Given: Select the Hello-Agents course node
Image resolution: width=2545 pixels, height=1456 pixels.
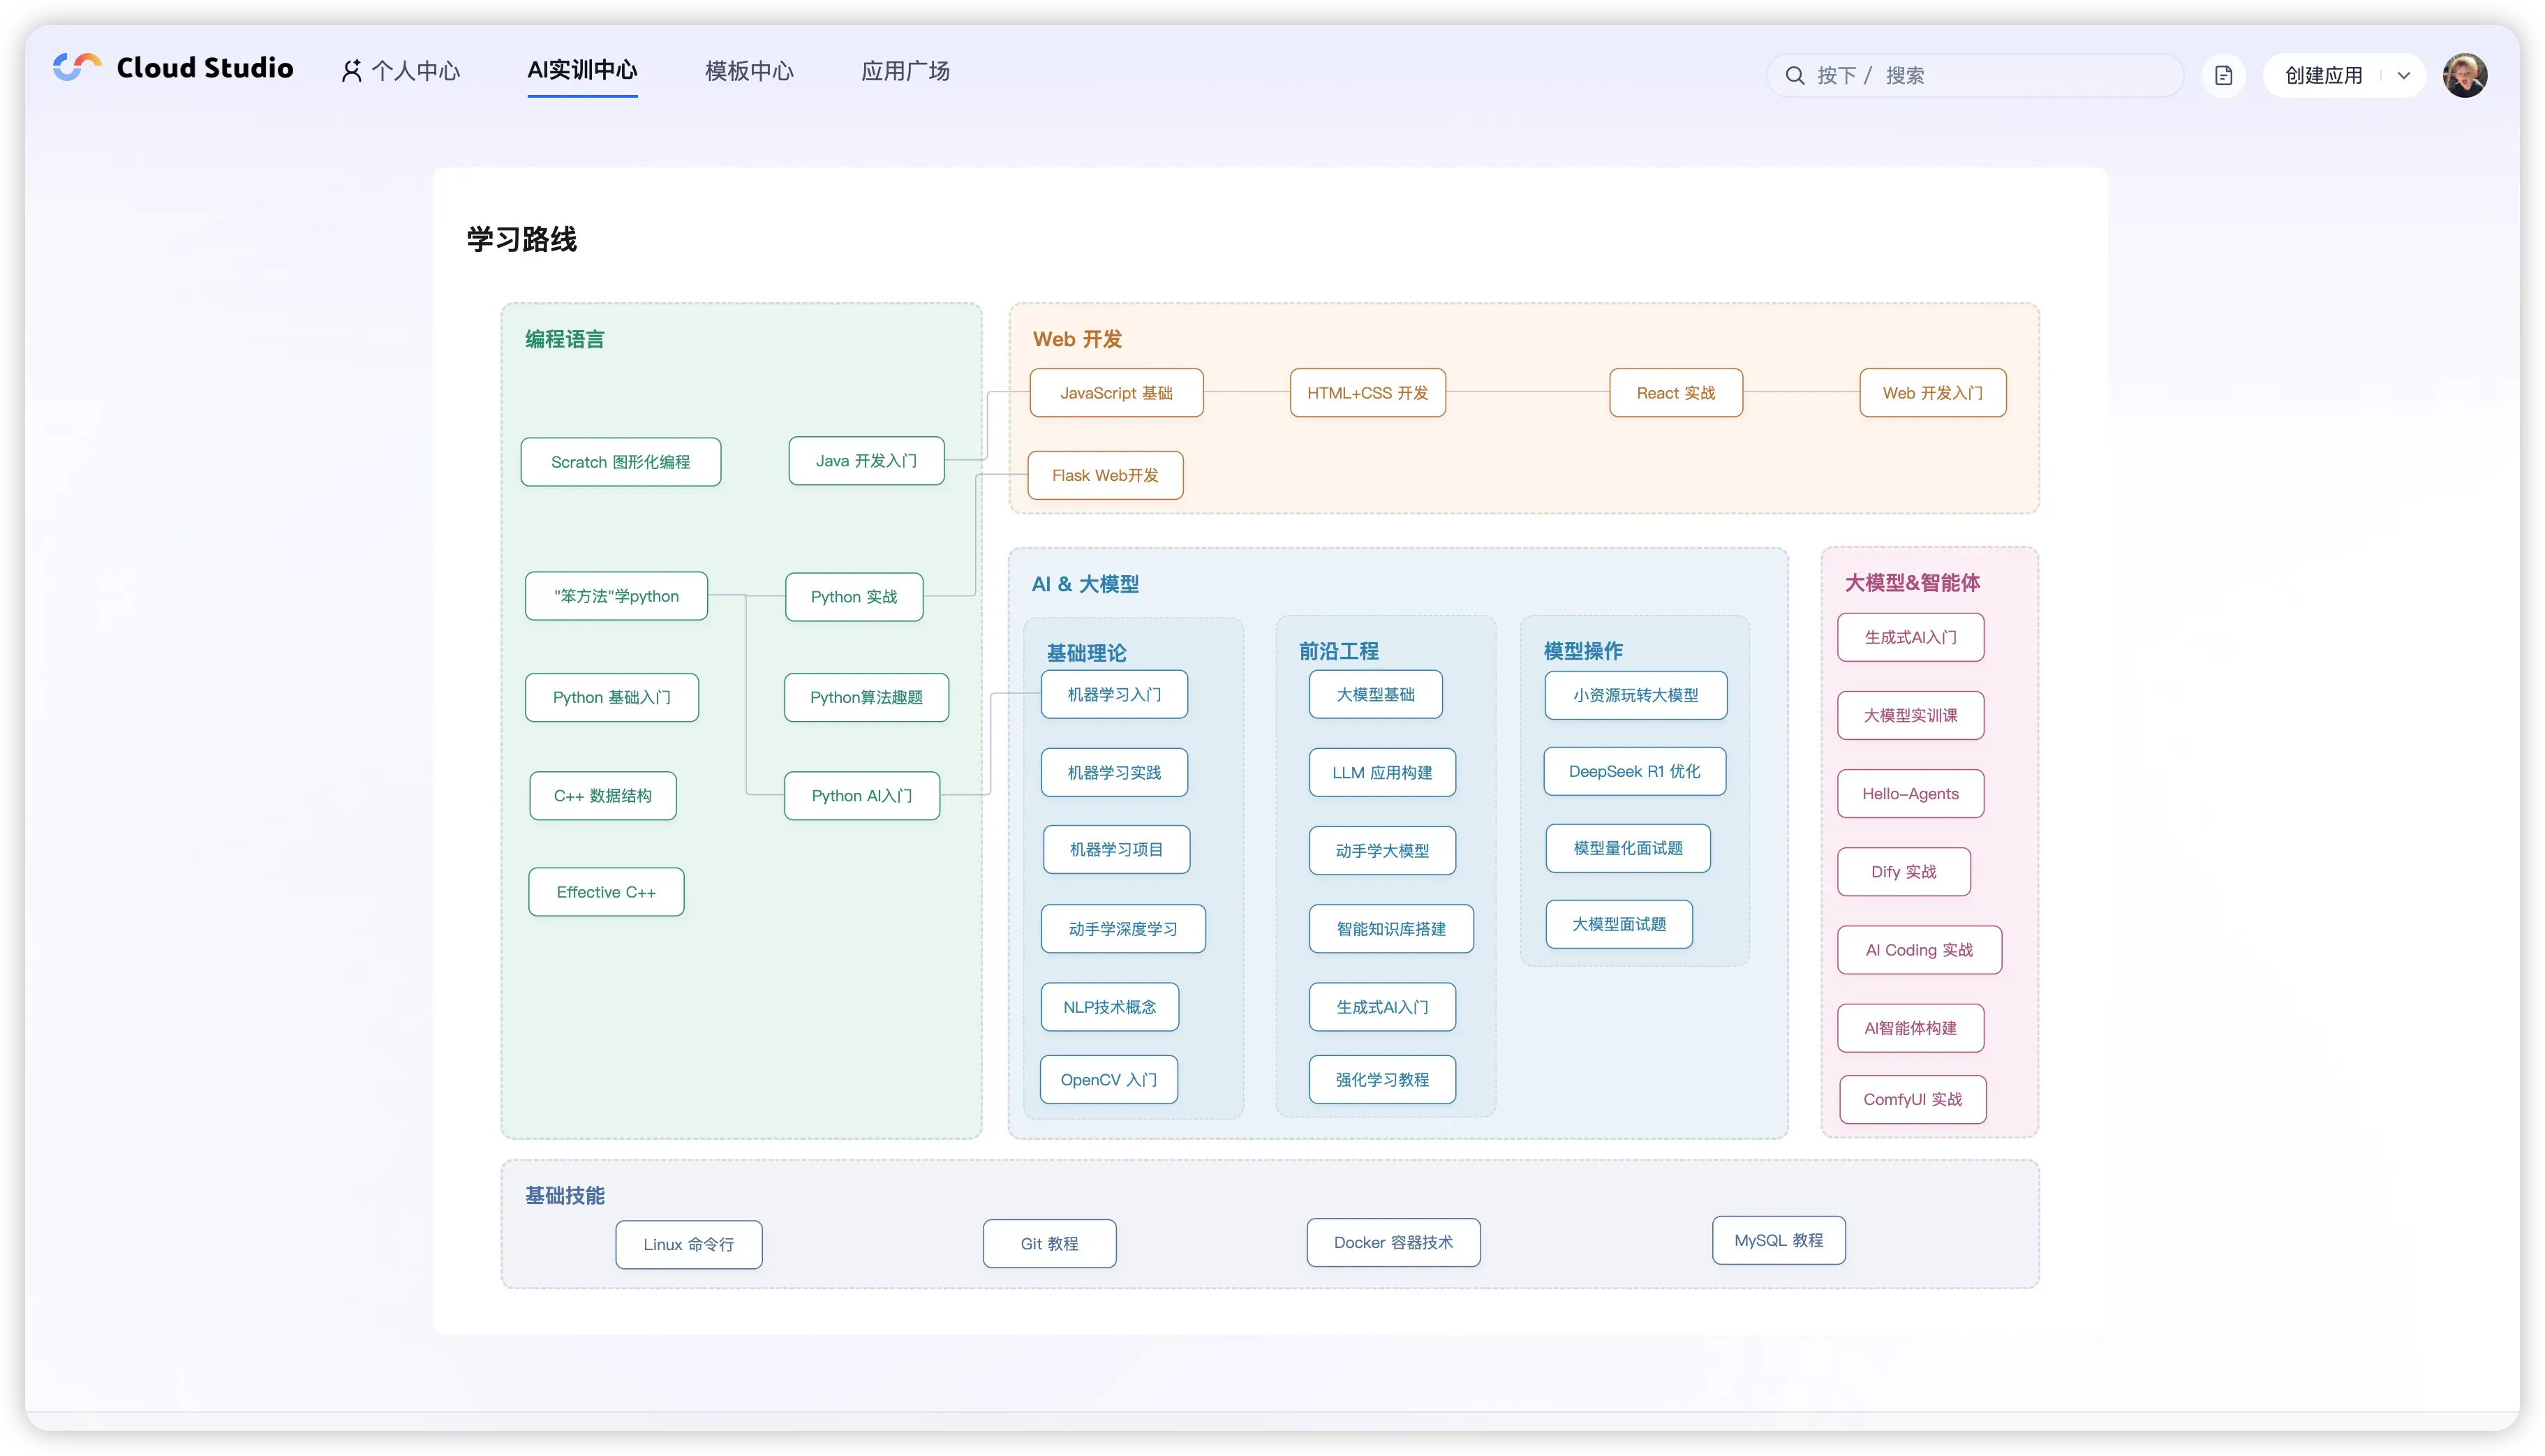Looking at the screenshot, I should point(1910,794).
